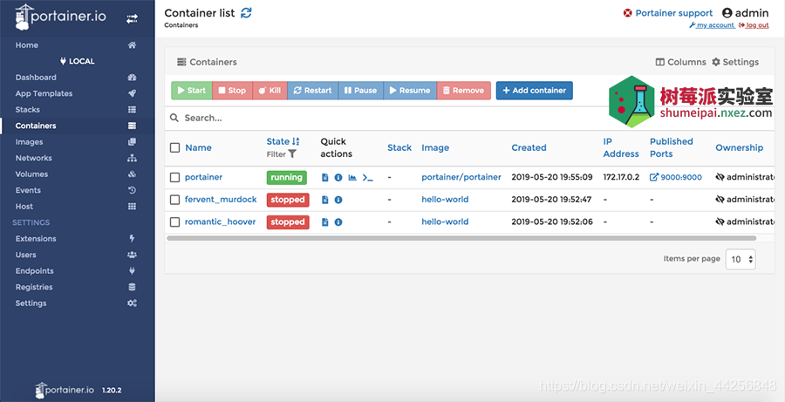The height and width of the screenshot is (402, 785).
Task: Click the Dashboard gauge icon
Action: 133,78
